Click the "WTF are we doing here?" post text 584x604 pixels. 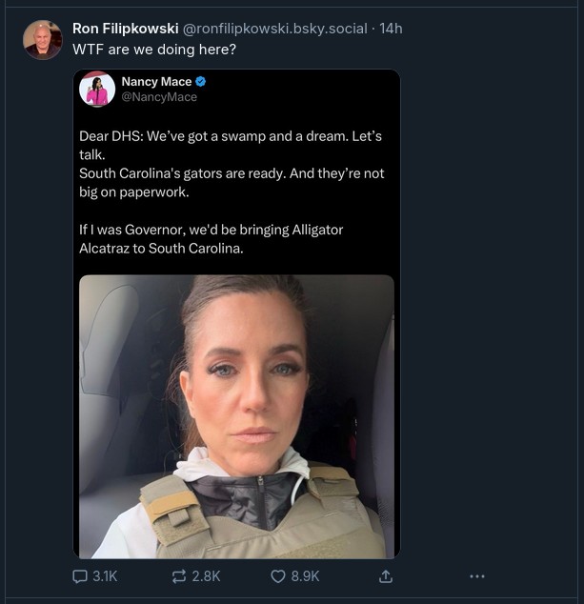pyautogui.click(x=154, y=50)
